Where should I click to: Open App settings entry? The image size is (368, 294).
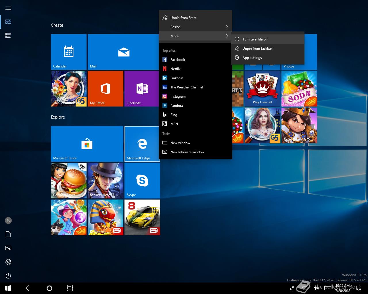point(268,58)
